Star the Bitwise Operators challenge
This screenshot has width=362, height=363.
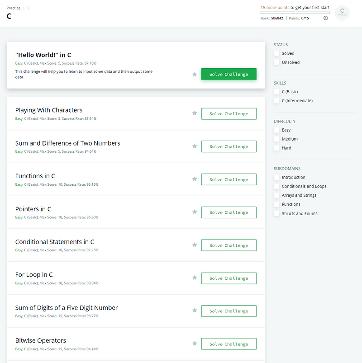pyautogui.click(x=195, y=344)
